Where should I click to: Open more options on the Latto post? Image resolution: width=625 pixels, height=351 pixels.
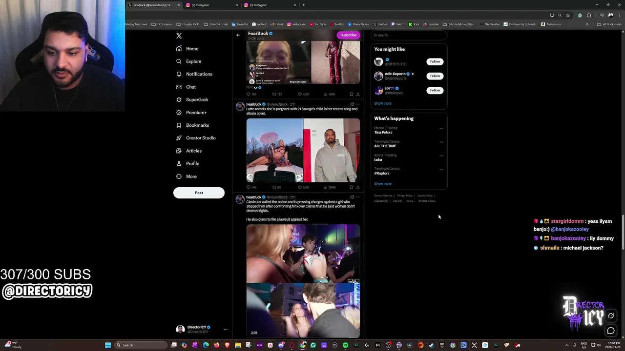point(358,104)
